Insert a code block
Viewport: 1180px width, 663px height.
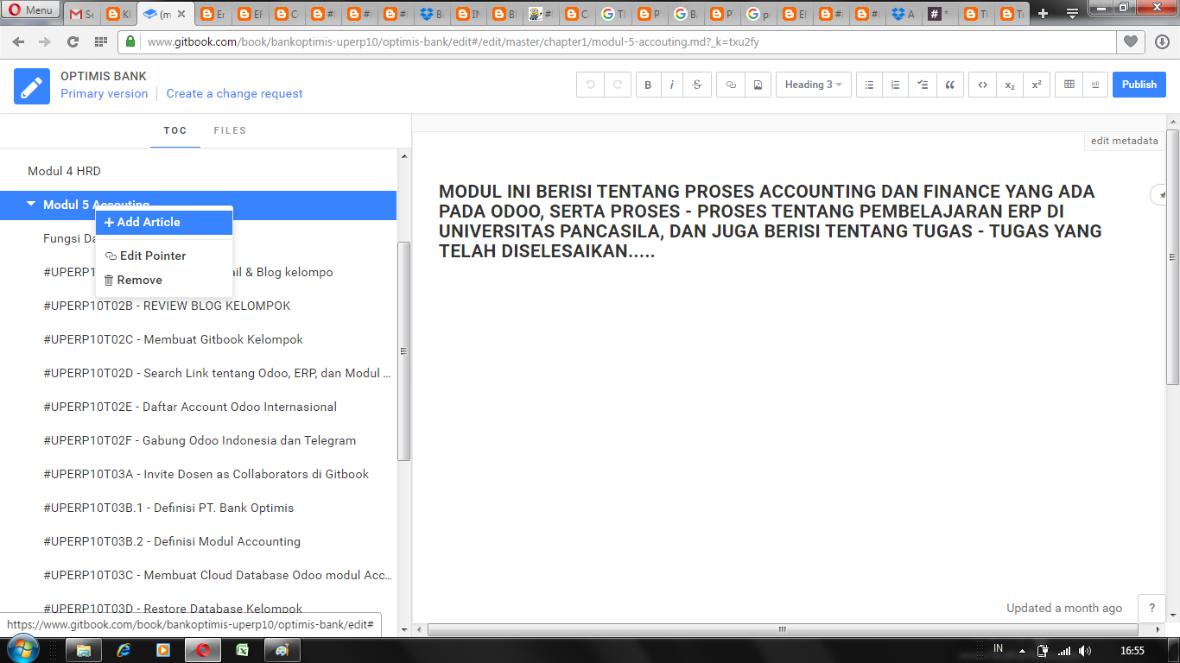click(982, 85)
